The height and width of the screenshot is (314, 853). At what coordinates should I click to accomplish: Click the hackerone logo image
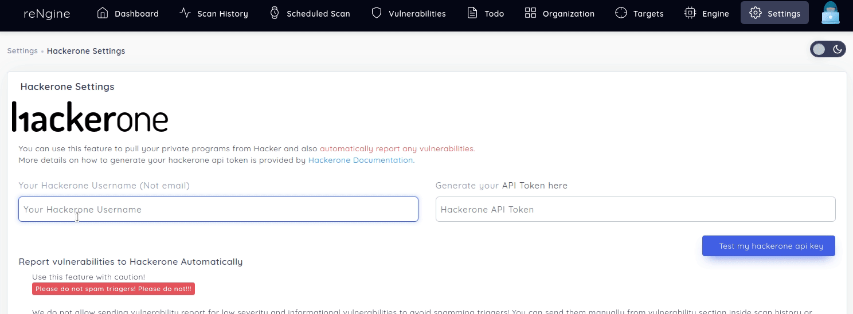click(90, 117)
